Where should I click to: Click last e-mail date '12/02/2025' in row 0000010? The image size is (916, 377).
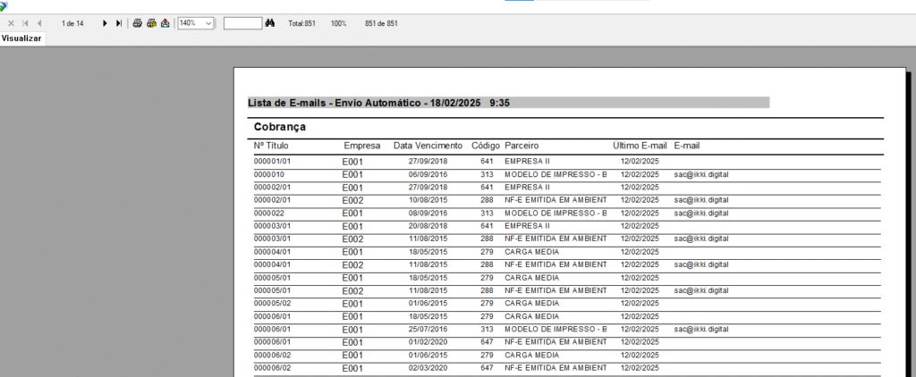[640, 174]
